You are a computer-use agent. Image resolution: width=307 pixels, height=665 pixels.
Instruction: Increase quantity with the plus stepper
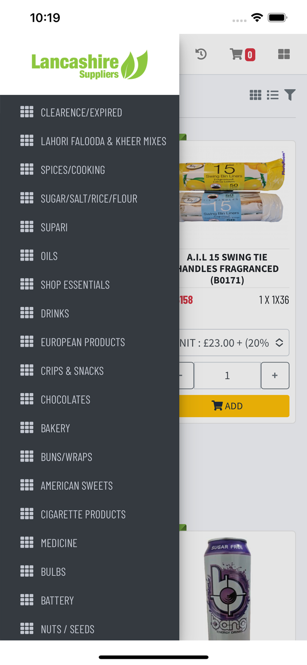pyautogui.click(x=275, y=376)
